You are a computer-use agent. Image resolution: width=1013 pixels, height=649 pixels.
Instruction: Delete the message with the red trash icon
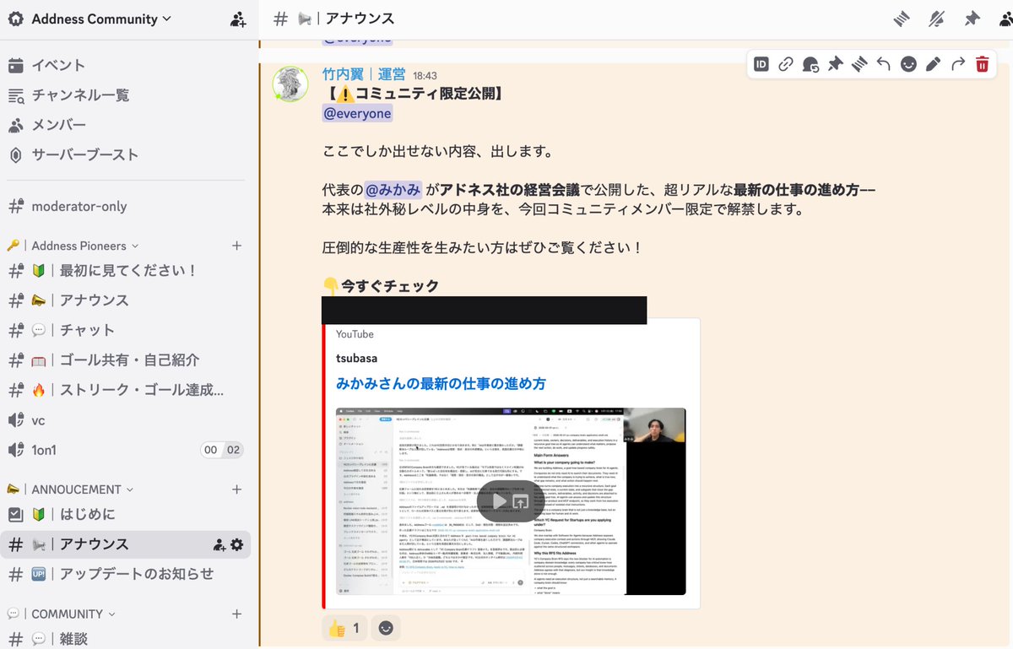point(982,64)
